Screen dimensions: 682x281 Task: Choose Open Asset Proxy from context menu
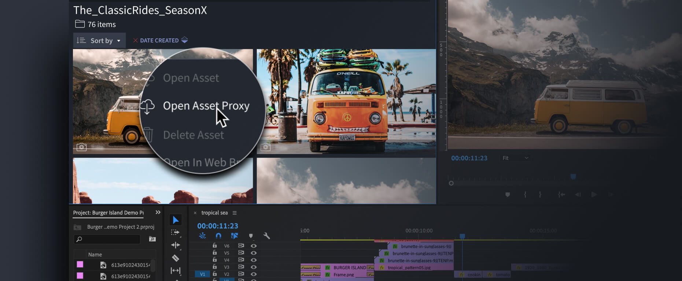point(206,106)
